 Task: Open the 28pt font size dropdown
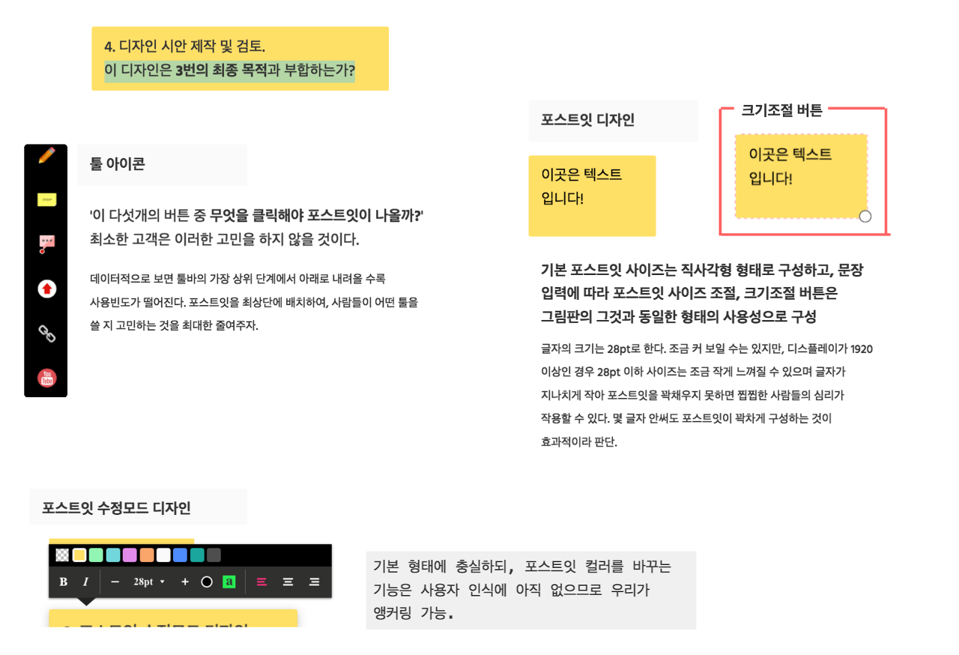(x=149, y=582)
